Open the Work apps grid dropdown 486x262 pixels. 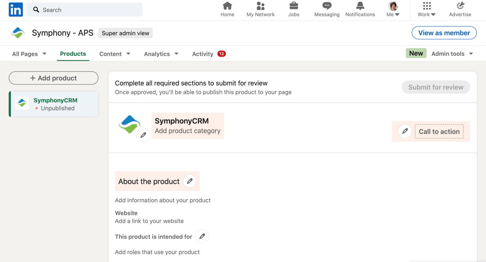(x=427, y=9)
